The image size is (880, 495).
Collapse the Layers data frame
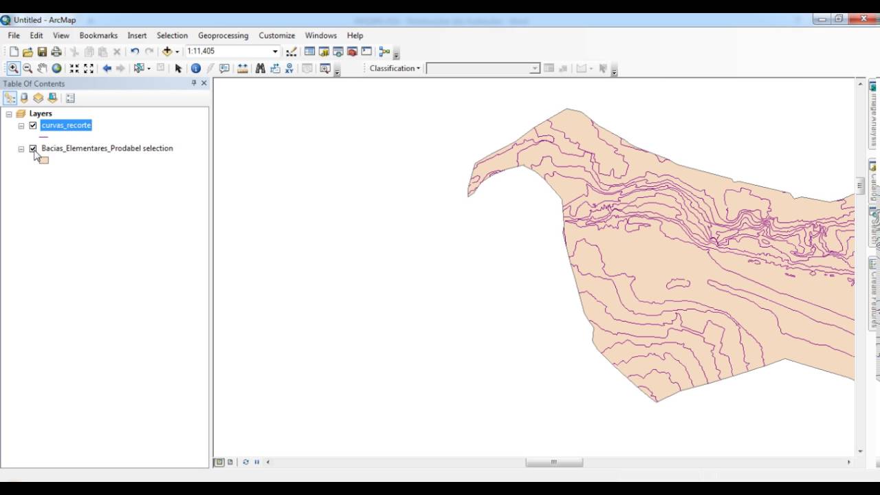click(9, 114)
